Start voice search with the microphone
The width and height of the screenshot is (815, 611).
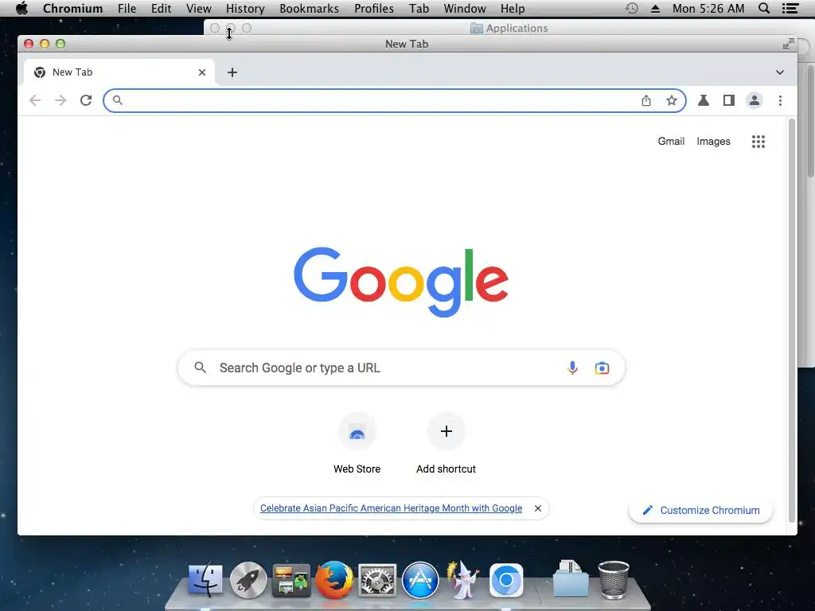[x=572, y=368]
